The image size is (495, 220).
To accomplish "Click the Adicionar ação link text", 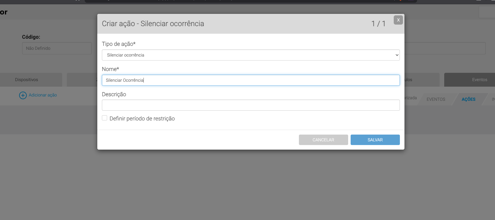I will pyautogui.click(x=43, y=95).
